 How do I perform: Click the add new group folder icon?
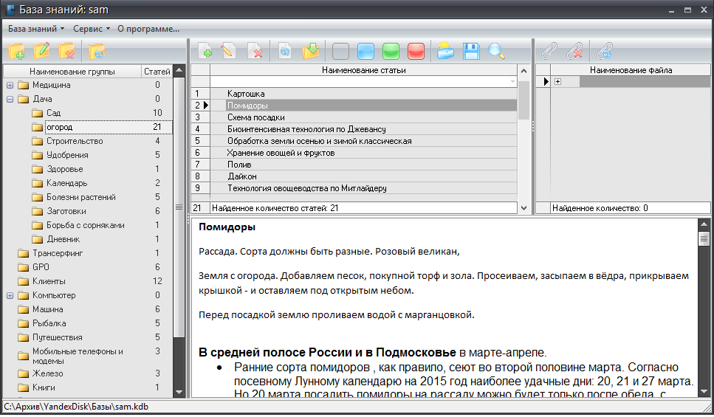[x=16, y=51]
